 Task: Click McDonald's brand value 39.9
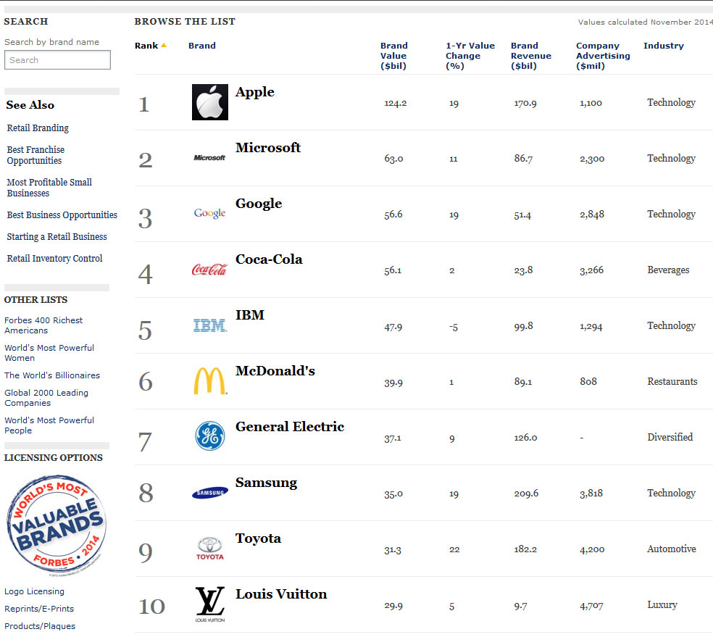click(x=393, y=383)
